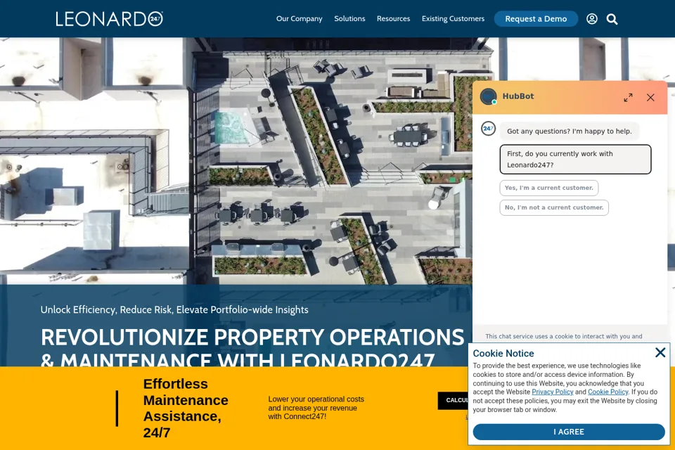Click "Unlock Efficiency, Reduce Risk" subtitle
The width and height of the screenshot is (675, 450).
[x=174, y=309]
